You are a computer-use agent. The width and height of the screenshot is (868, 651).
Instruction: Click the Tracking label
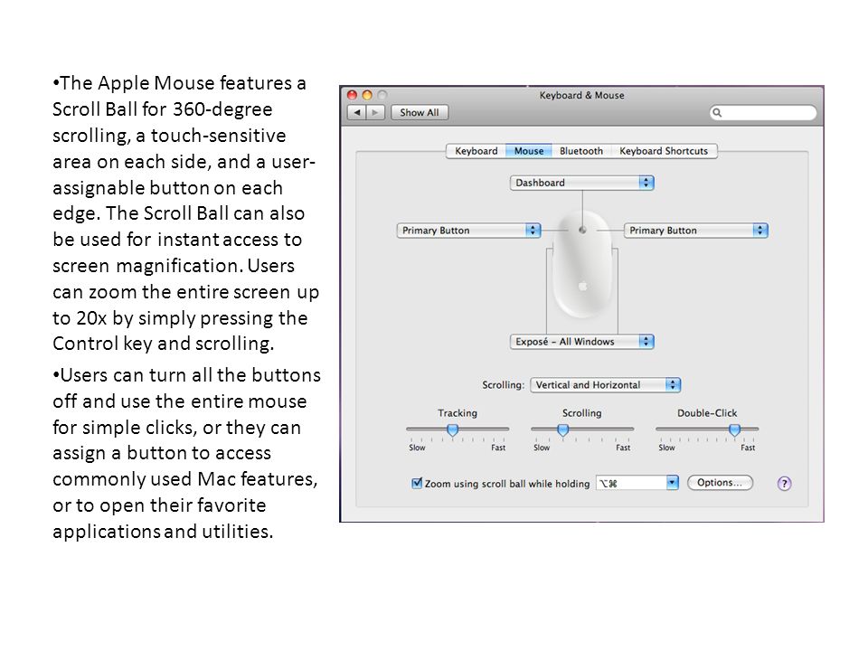point(458,413)
